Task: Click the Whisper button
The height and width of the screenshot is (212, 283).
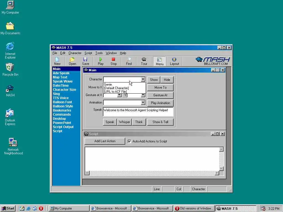Action: (x=124, y=122)
